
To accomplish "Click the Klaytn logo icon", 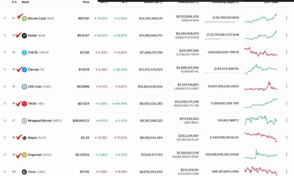I will point(24,138).
